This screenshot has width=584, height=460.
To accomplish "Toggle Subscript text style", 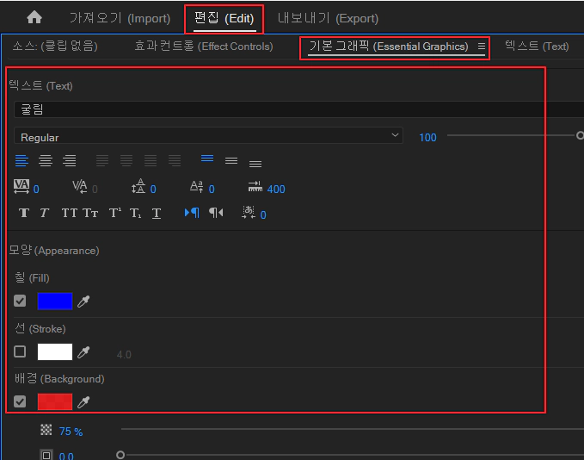I will point(135,214).
